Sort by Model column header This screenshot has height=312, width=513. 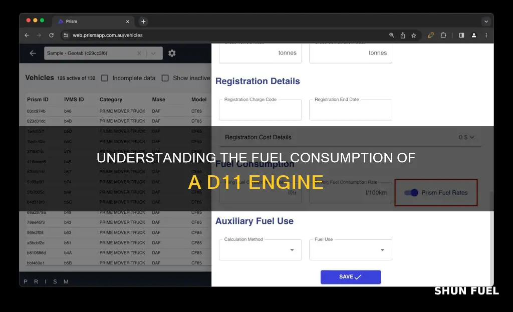pyautogui.click(x=199, y=100)
